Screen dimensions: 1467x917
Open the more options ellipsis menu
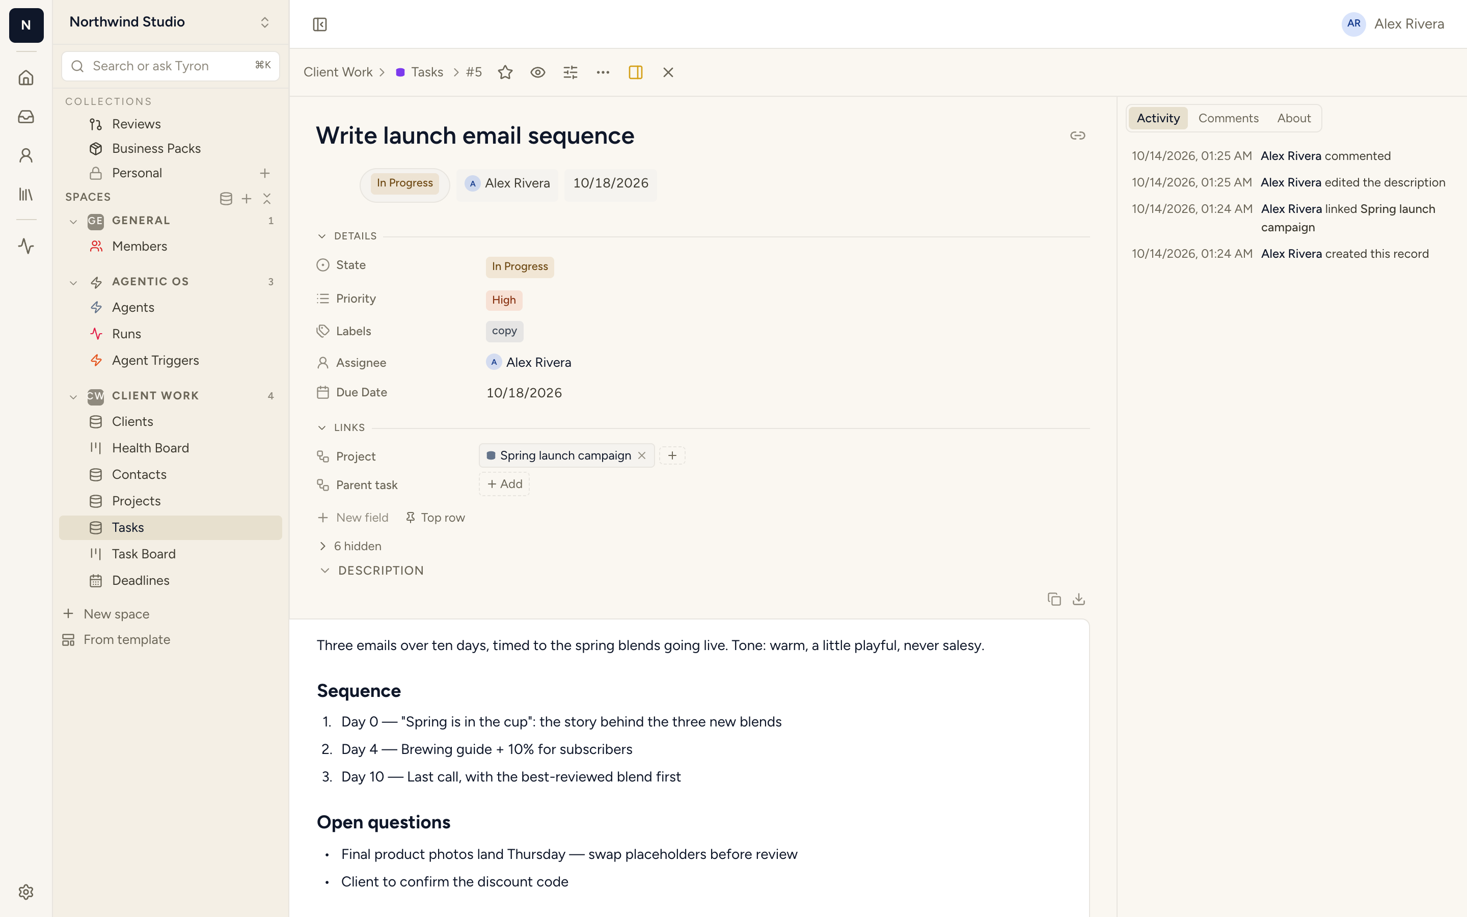coord(603,72)
